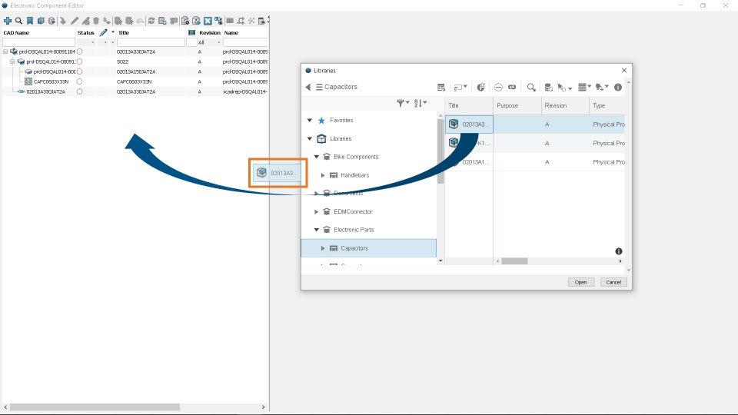Collapse the Favorites tree node
Viewport: 738px width, 415px height.
310,121
